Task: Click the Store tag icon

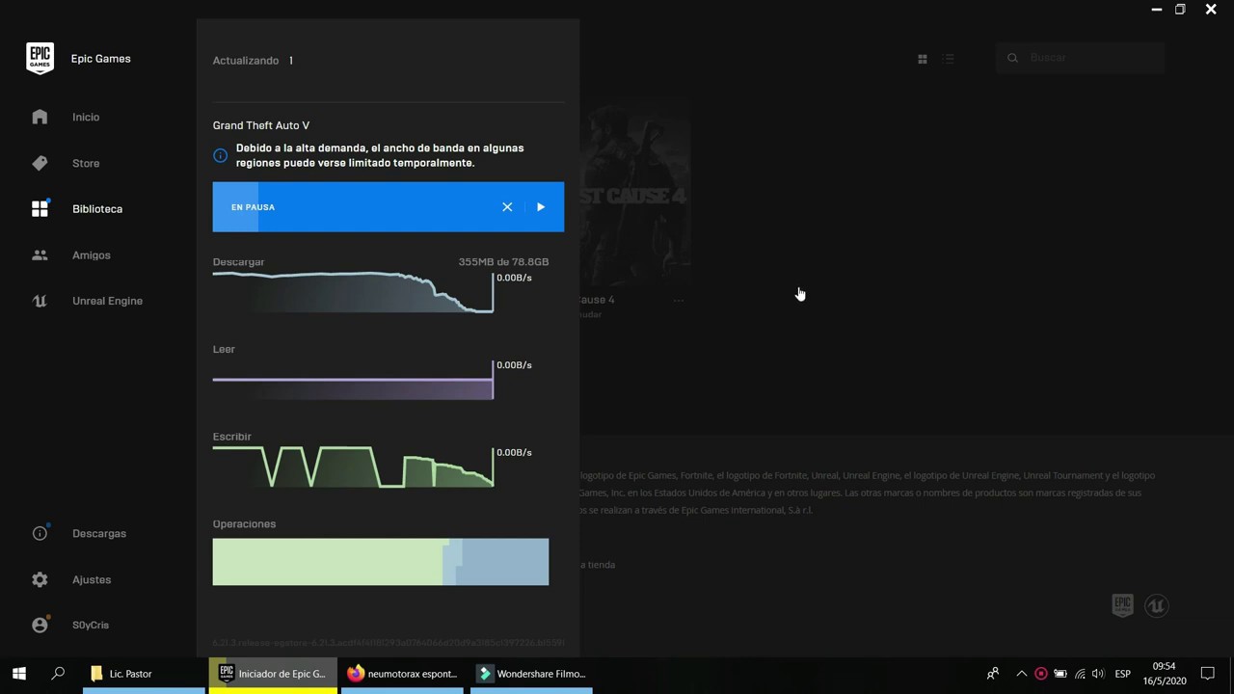Action: point(40,163)
